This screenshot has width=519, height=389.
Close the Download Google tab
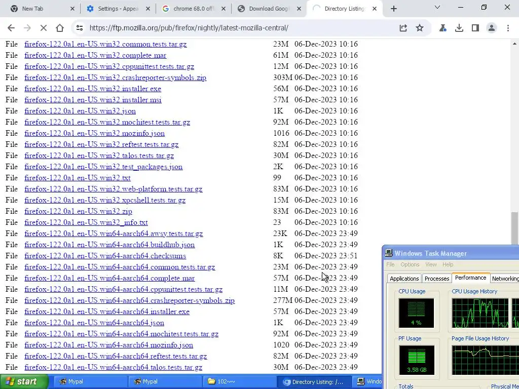(299, 9)
